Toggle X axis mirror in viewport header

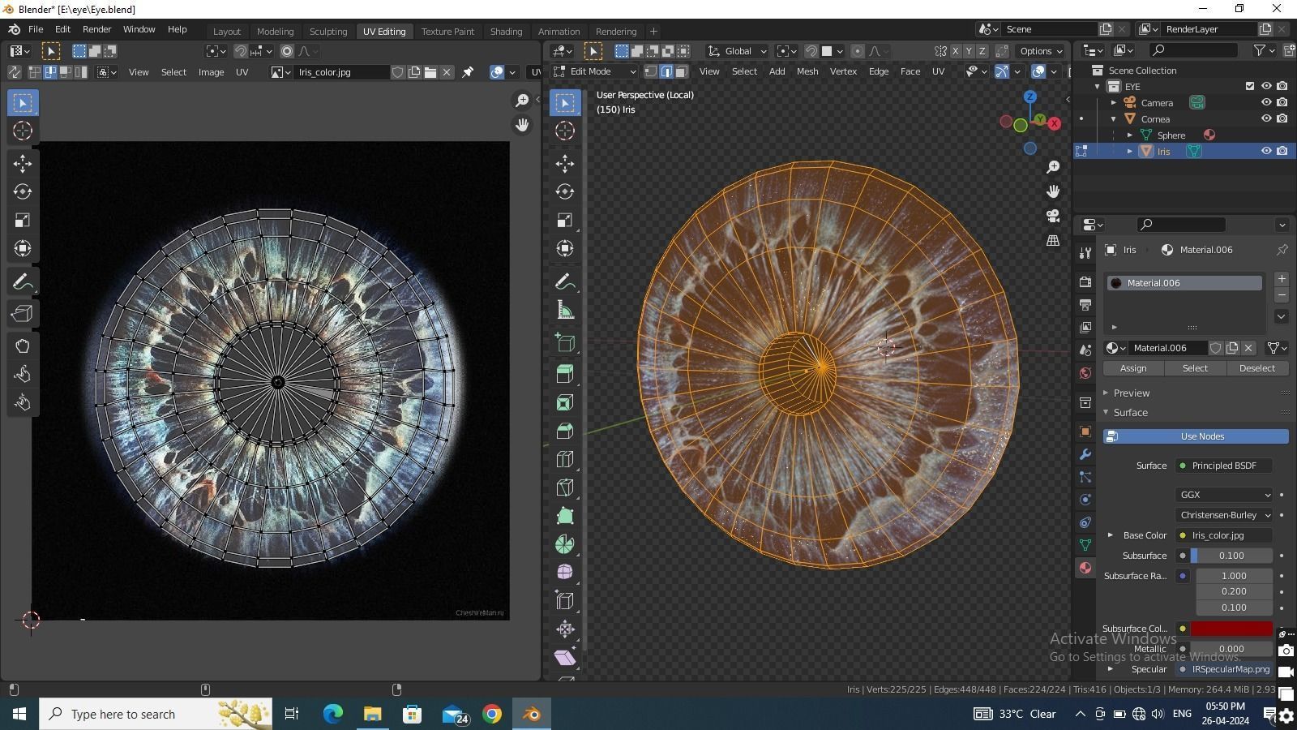pos(955,51)
